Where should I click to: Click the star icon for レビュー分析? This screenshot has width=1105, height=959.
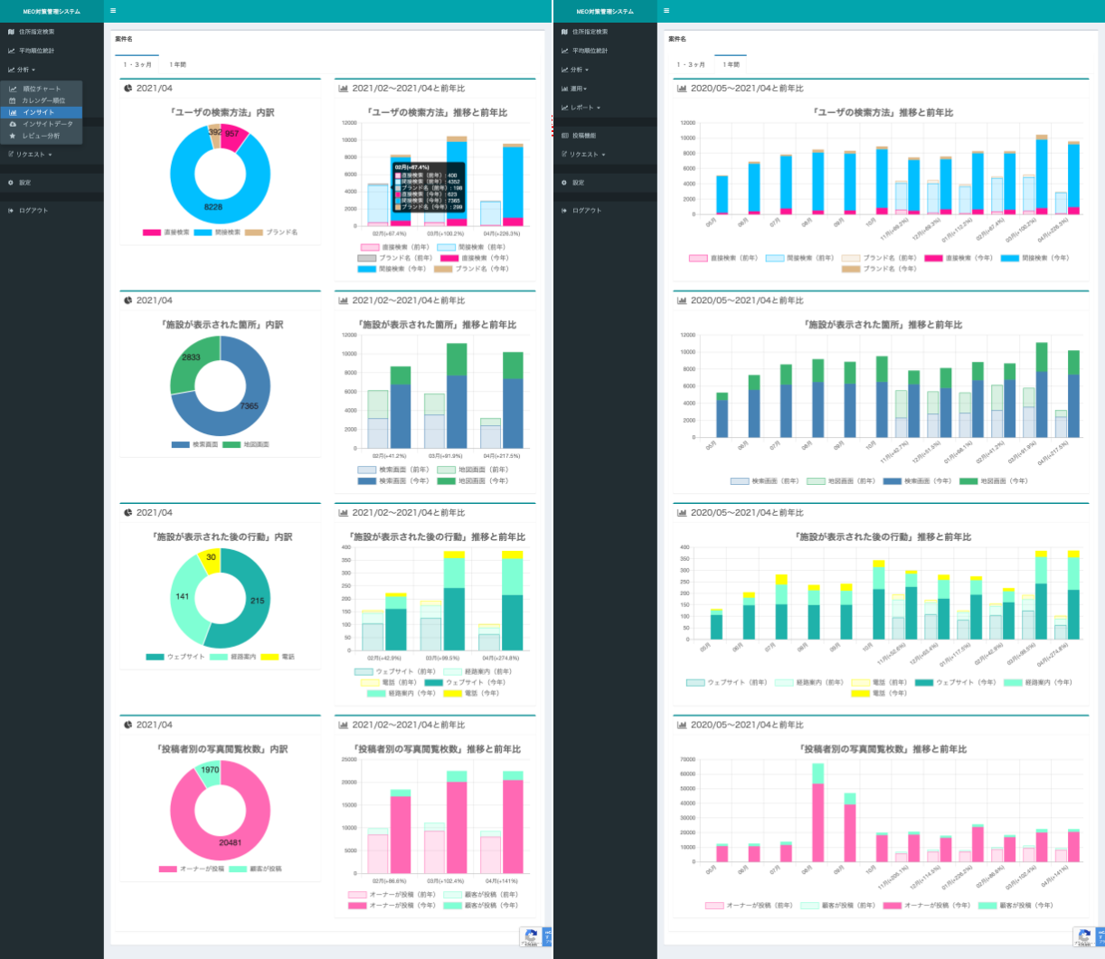[x=13, y=136]
